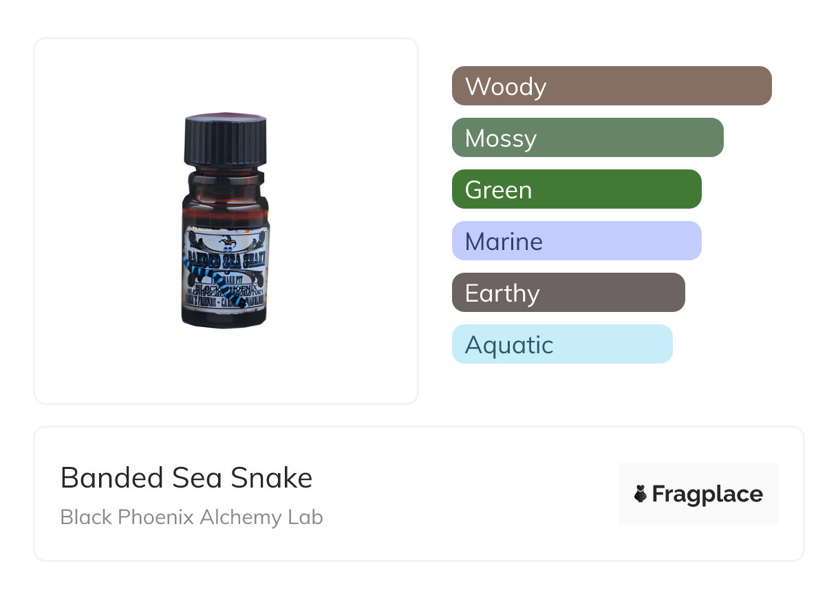Click the 'Woody' text label
The image size is (838, 595).
pyautogui.click(x=506, y=87)
